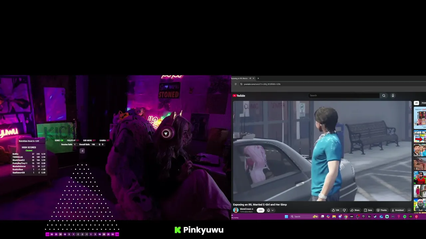Click MoreCrown channel avatar
Image resolution: width=426 pixels, height=239 pixels.
click(236, 210)
